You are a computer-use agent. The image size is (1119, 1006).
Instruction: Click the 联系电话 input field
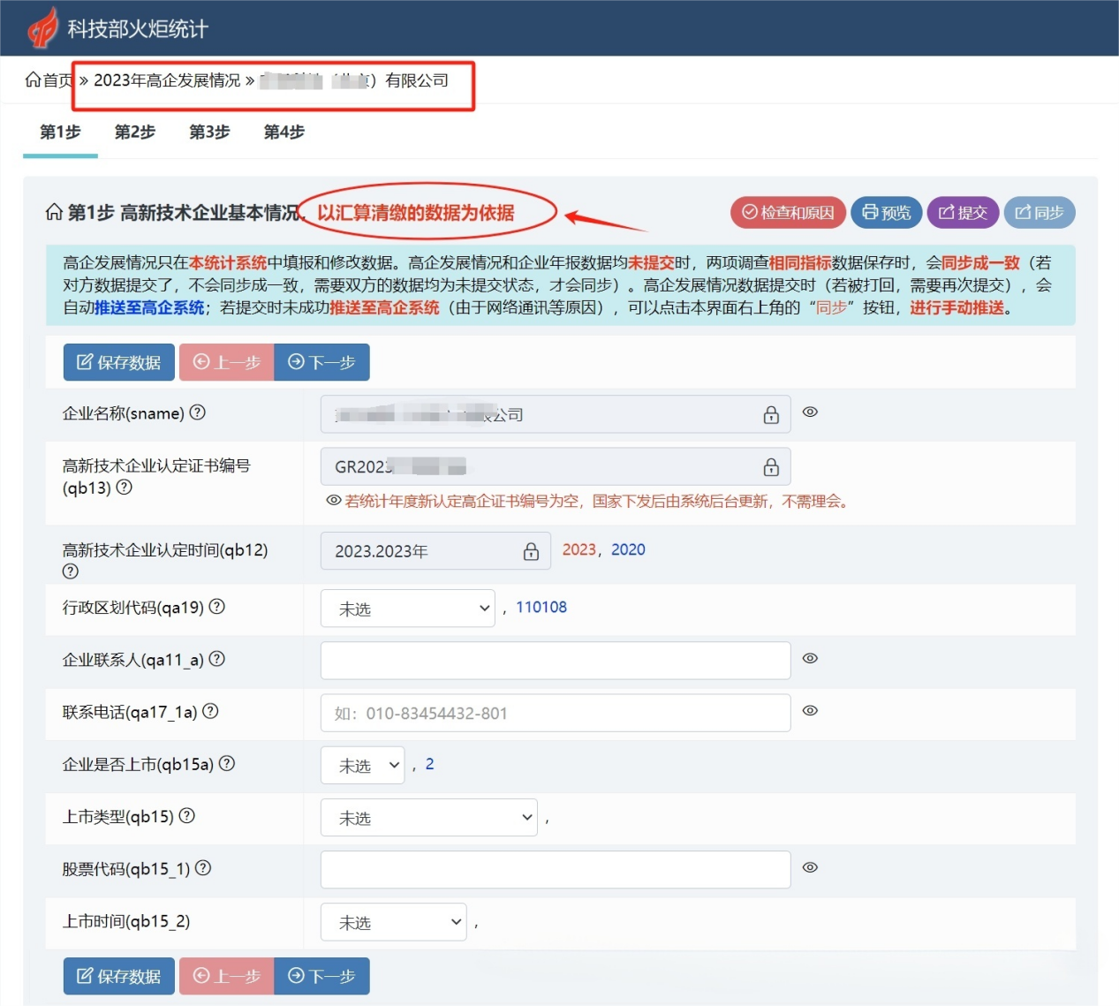555,713
